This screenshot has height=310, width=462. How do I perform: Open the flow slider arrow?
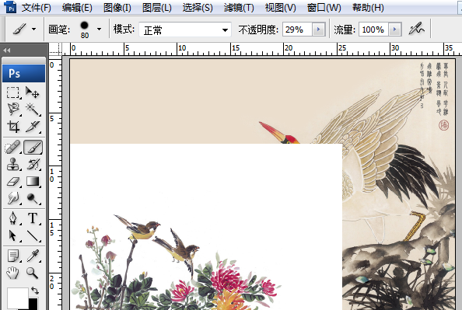pos(395,30)
